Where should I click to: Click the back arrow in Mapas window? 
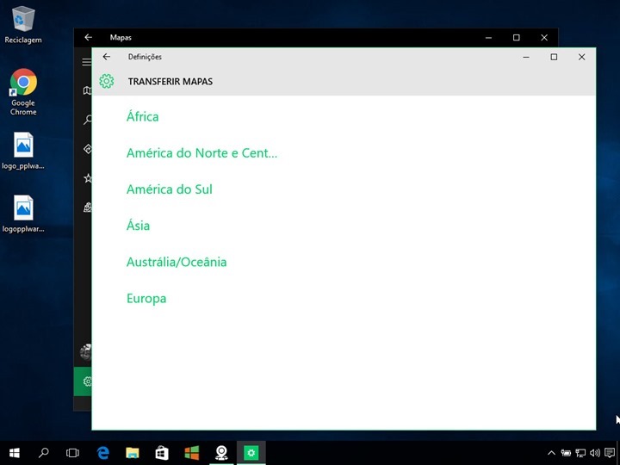coord(88,38)
